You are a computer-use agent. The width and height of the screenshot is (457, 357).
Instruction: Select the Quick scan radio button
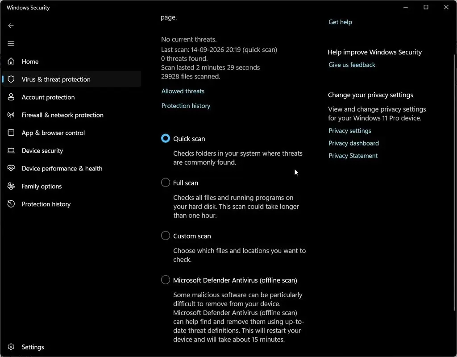click(166, 138)
